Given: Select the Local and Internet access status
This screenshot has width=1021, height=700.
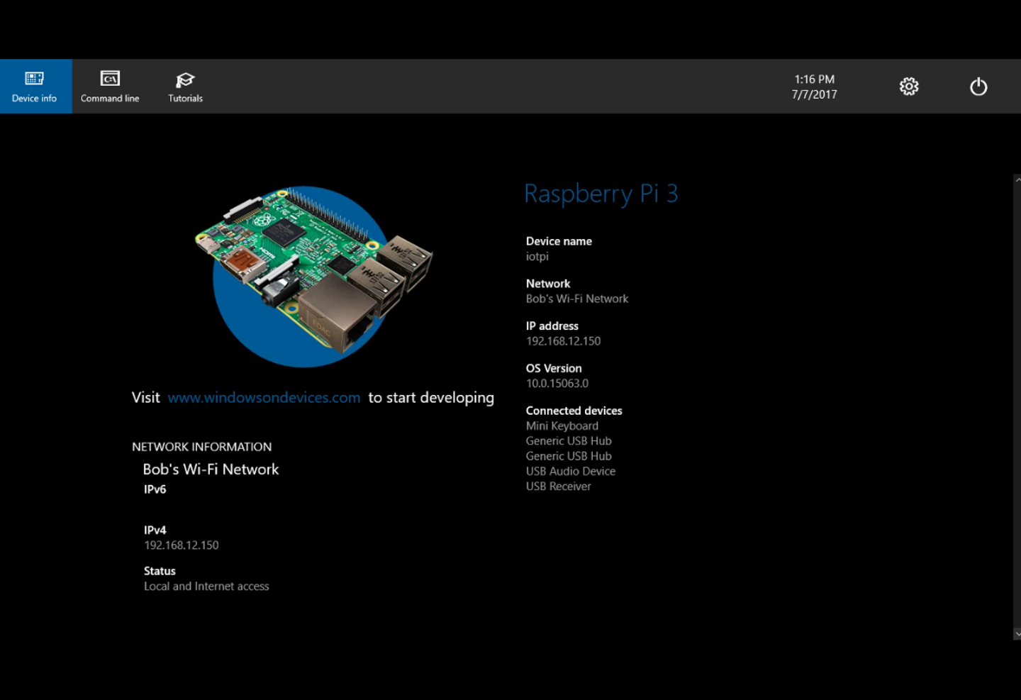Looking at the screenshot, I should coord(206,587).
